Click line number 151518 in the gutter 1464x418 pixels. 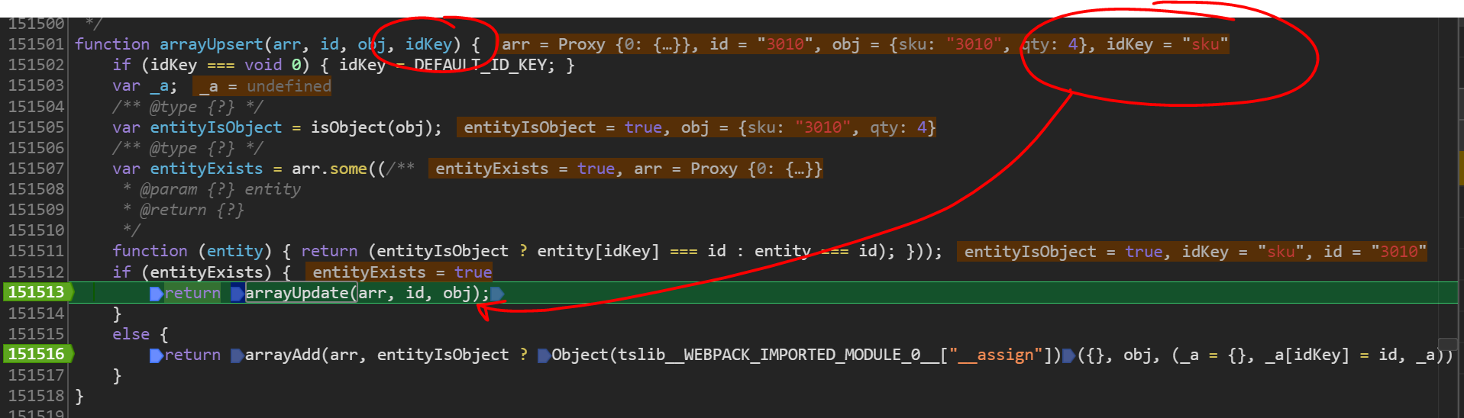pos(36,395)
